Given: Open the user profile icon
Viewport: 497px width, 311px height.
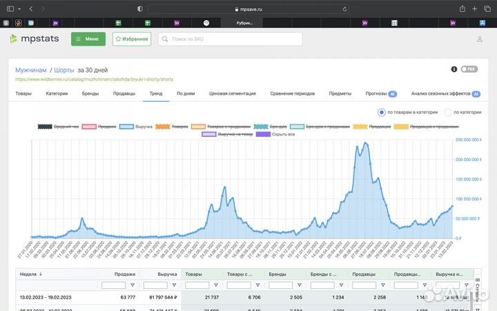Looking at the screenshot, I should (x=480, y=39).
